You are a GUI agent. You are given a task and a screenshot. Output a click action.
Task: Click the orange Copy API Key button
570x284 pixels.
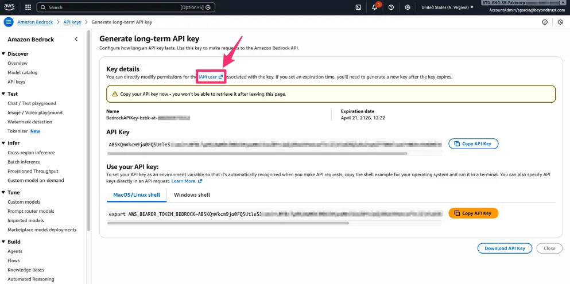coord(474,213)
